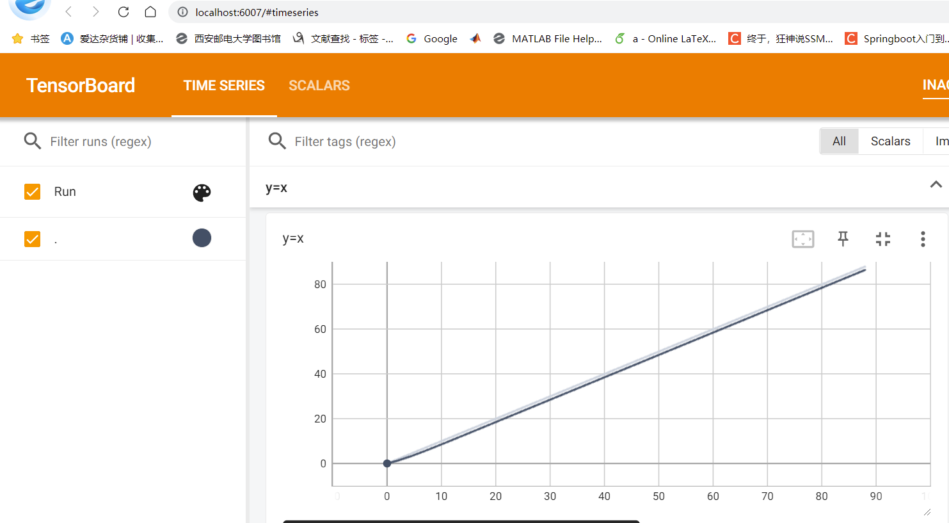Image resolution: width=949 pixels, height=523 pixels.
Task: Click inside the Filter tags input field
Action: click(358, 141)
